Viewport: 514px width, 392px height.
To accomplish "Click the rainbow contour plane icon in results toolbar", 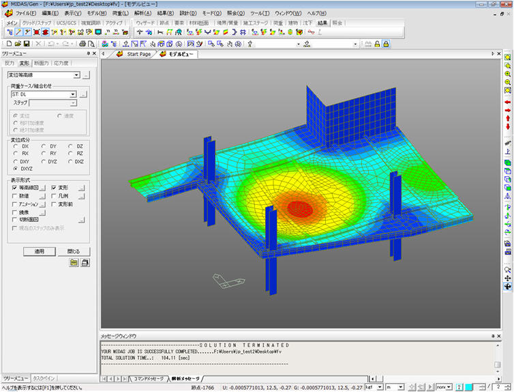I will [226, 32].
